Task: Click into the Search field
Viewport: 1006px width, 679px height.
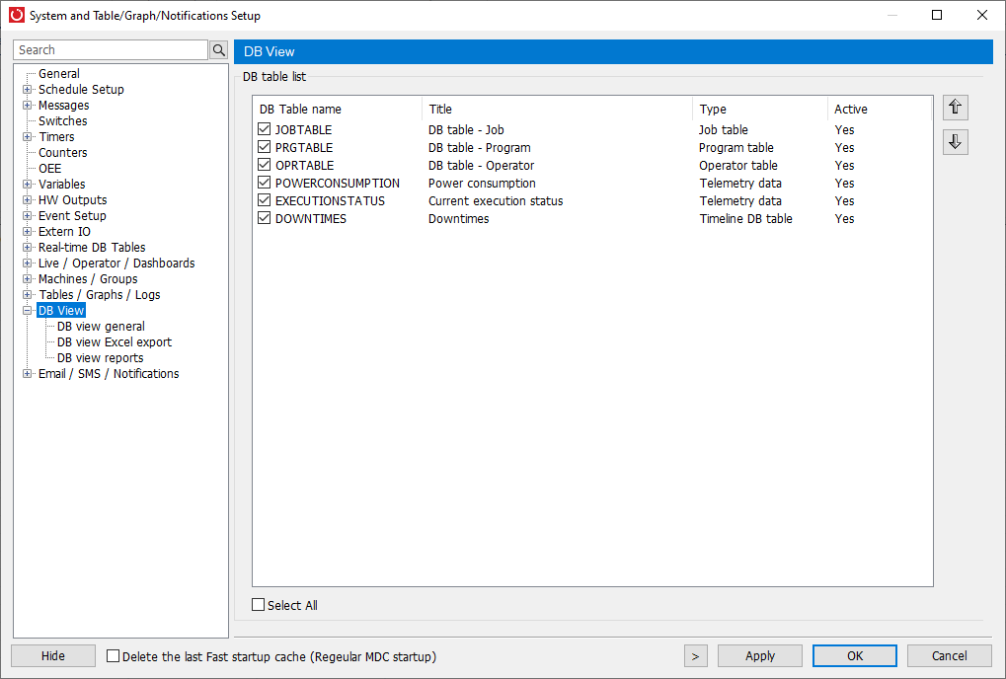Action: tap(111, 50)
